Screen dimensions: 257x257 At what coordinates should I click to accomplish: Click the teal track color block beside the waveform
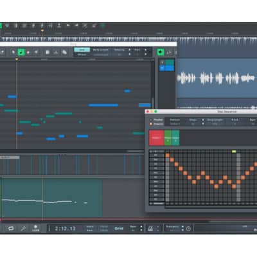170,62
